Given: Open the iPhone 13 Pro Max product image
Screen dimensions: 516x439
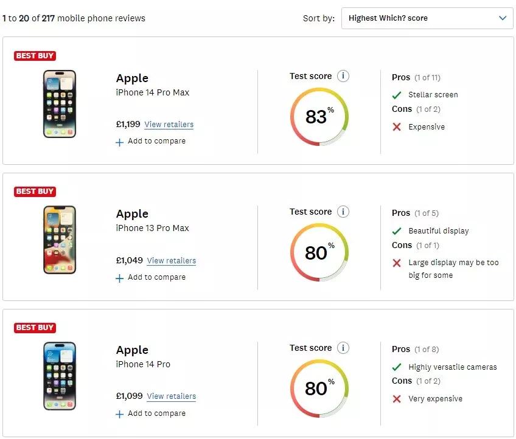Looking at the screenshot, I should 60,240.
